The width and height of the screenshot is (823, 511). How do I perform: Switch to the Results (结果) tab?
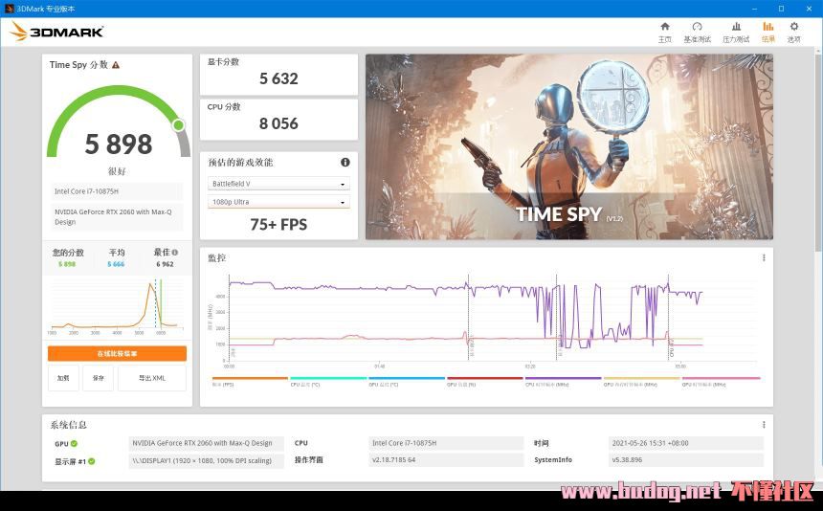pyautogui.click(x=767, y=32)
